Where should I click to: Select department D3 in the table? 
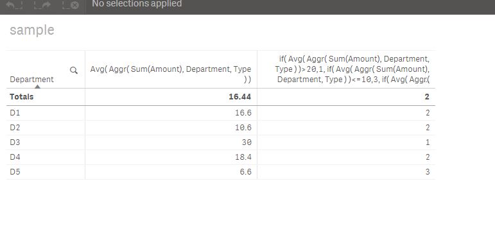pos(15,142)
